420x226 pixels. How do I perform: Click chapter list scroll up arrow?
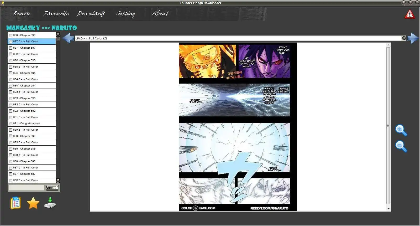tap(58, 34)
